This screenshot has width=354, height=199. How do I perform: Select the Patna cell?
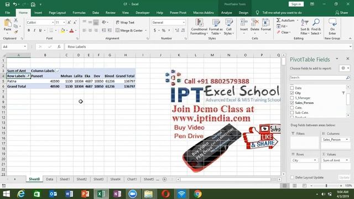coord(18,81)
